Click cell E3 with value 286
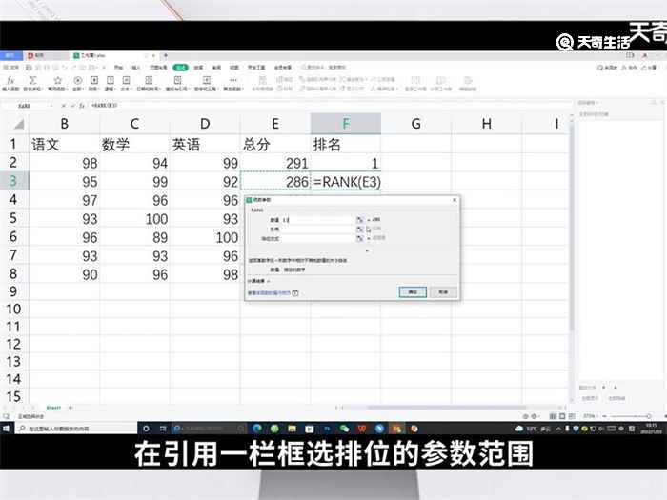The image size is (667, 500). pyautogui.click(x=275, y=182)
